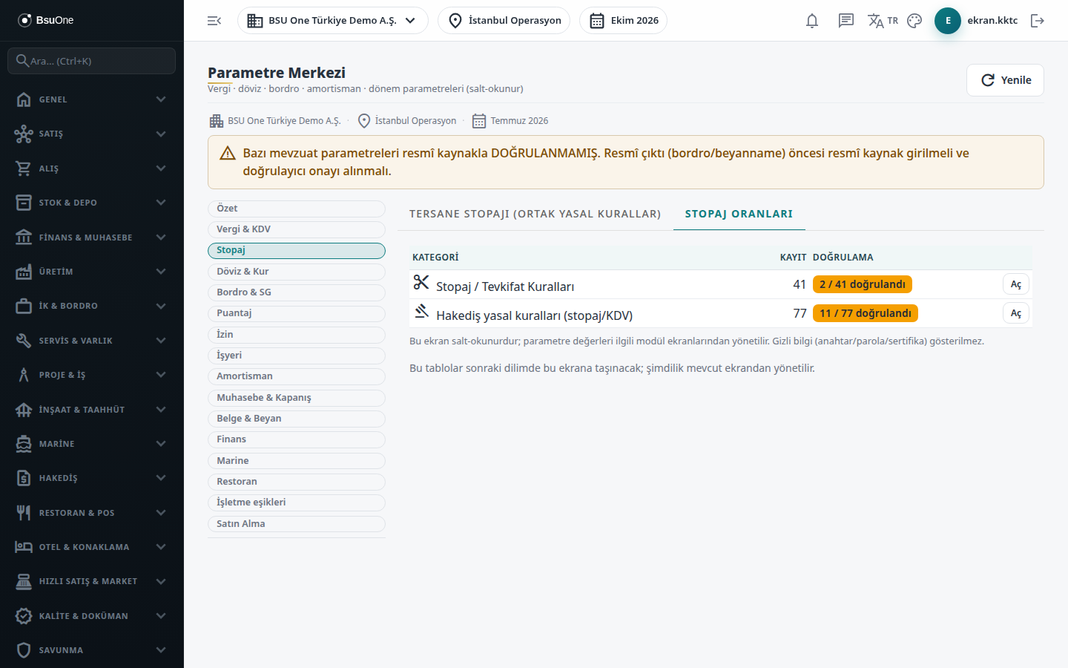Click the Satış network icon
The height and width of the screenshot is (668, 1068).
tap(24, 134)
